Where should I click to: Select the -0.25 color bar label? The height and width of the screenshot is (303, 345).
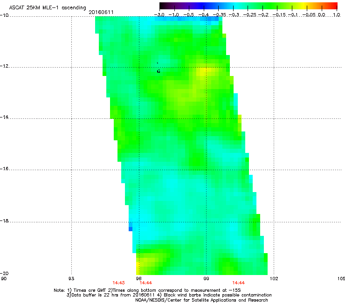pyautogui.click(x=250, y=15)
